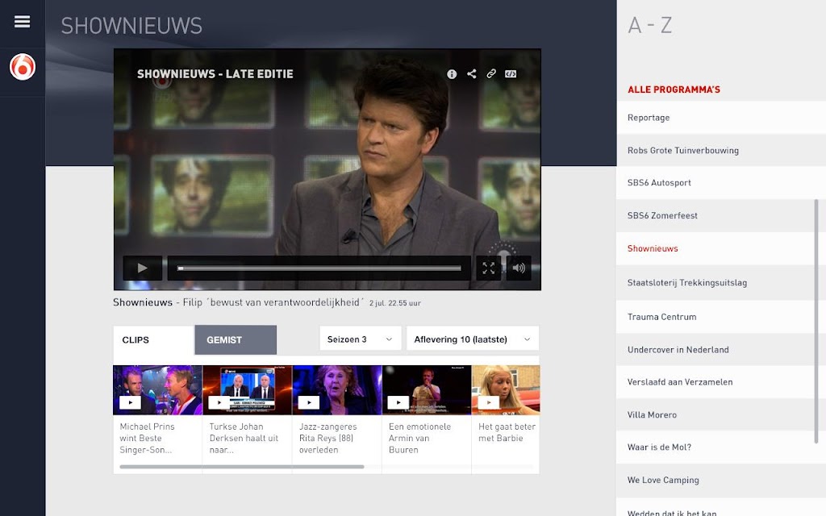
Task: Open the embed code icon
Action: pos(511,73)
